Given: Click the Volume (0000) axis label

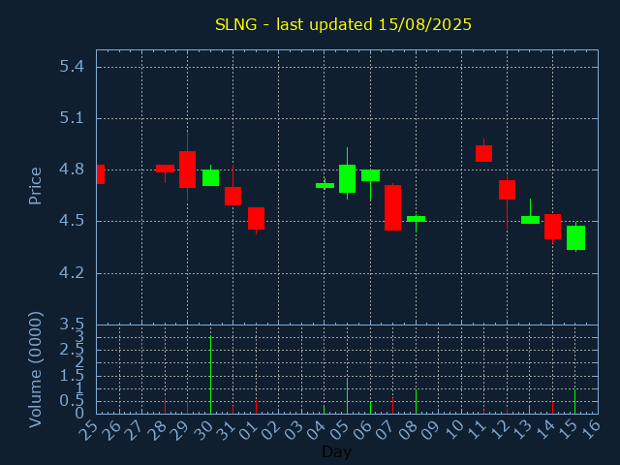Looking at the screenshot, I should (x=35, y=370).
